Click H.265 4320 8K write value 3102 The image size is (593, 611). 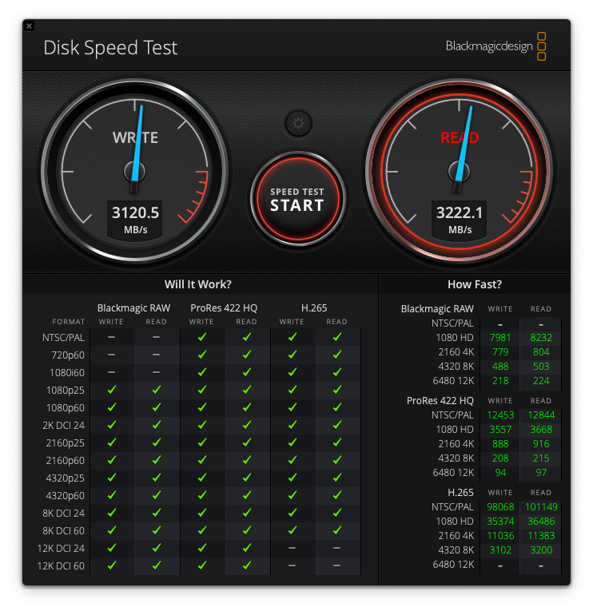pyautogui.click(x=500, y=550)
